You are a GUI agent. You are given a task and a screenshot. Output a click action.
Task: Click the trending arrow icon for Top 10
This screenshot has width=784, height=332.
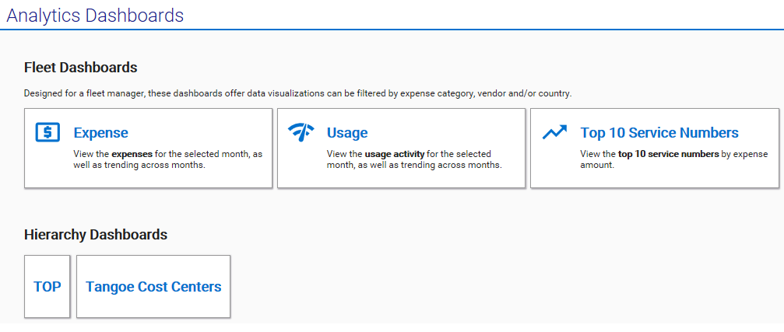click(x=554, y=133)
